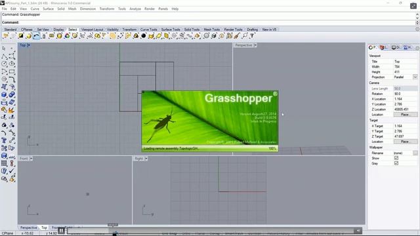Image resolution: width=420 pixels, height=236 pixels.
Task: Switch to the CPlanes toolbar tab
Action: (x=27, y=29)
